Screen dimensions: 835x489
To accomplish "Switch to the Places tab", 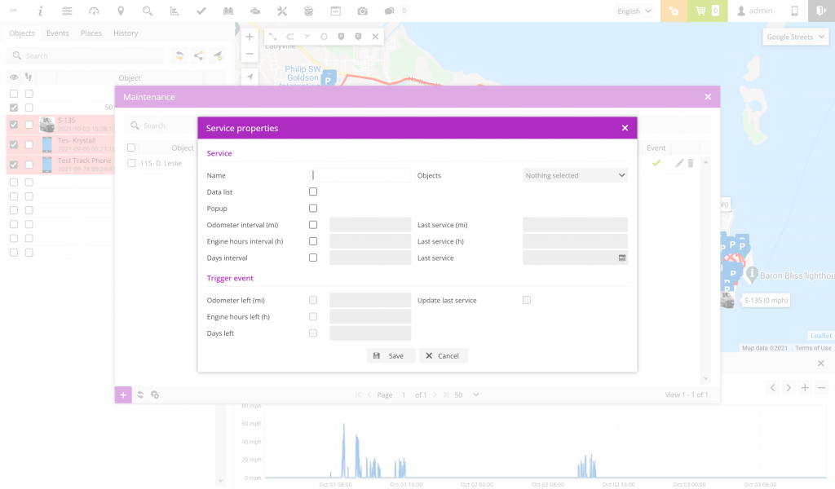I will 91,33.
